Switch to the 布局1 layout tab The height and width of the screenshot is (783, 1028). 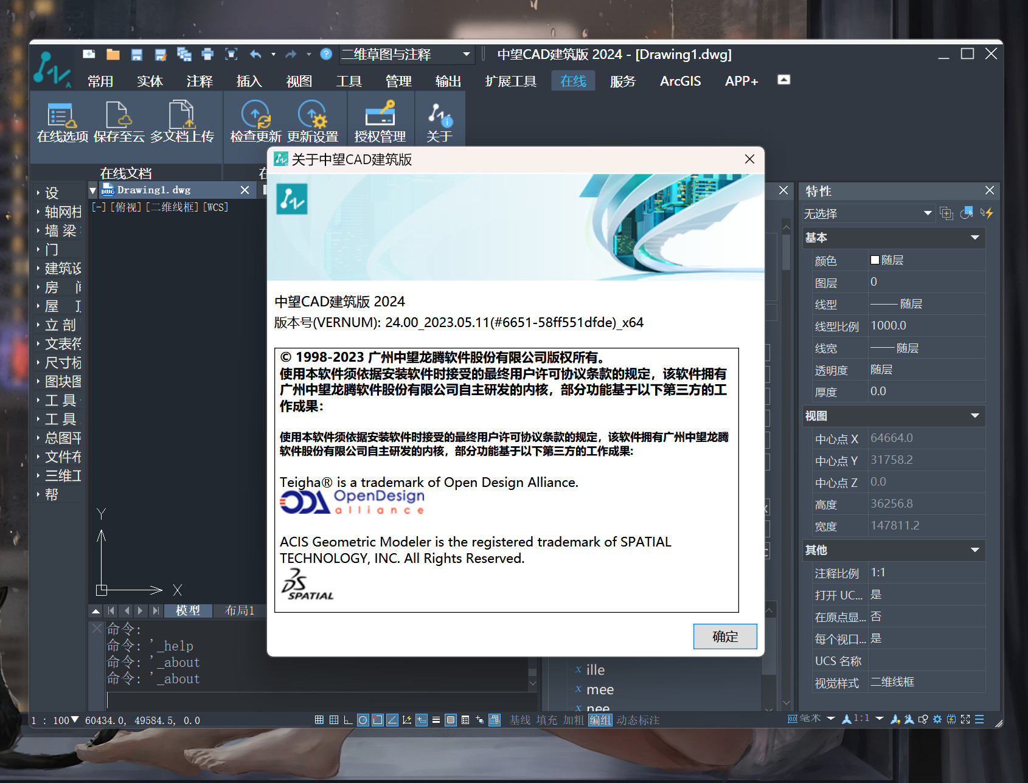point(240,610)
